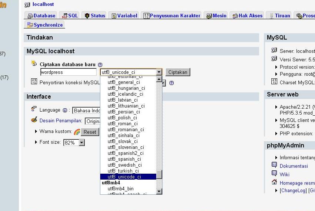Open the Synchronize tab
The image size is (315, 211).
45,25
